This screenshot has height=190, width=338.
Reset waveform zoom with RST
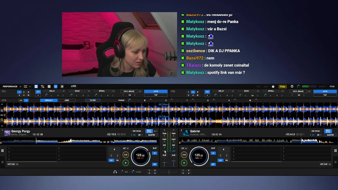(2, 115)
